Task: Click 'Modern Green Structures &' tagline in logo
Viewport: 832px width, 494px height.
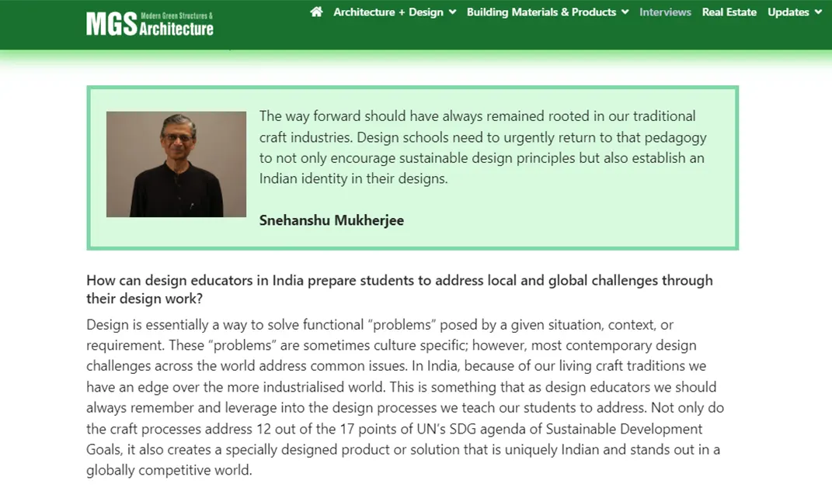Action: (176, 16)
